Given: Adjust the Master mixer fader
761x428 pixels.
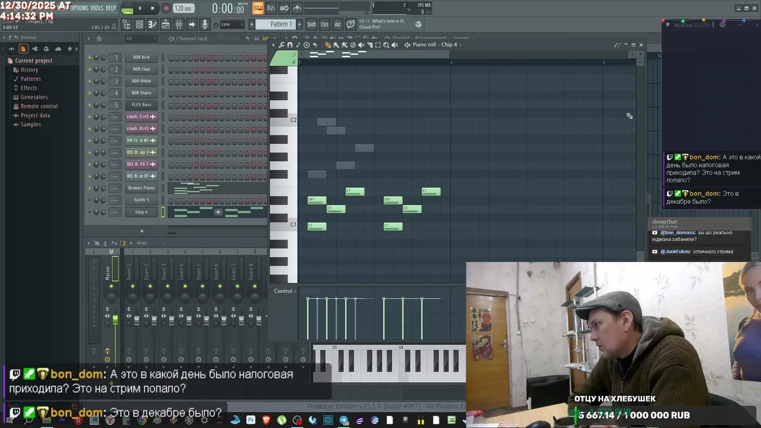Looking at the screenshot, I should [115, 320].
